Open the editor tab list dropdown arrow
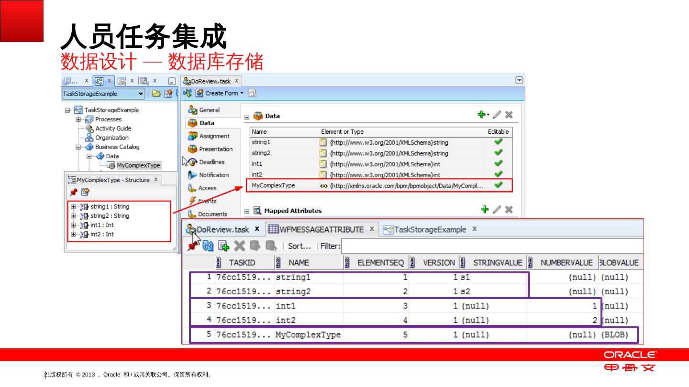The image size is (689, 387). click(x=519, y=80)
